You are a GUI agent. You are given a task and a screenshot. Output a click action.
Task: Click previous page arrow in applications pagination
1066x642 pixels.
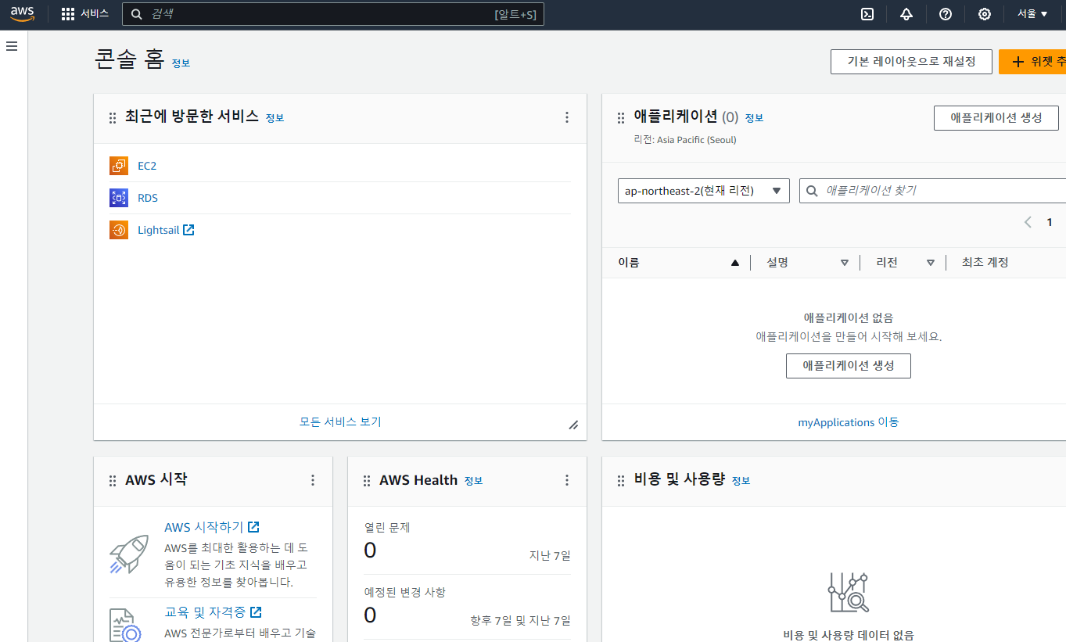pos(1028,222)
